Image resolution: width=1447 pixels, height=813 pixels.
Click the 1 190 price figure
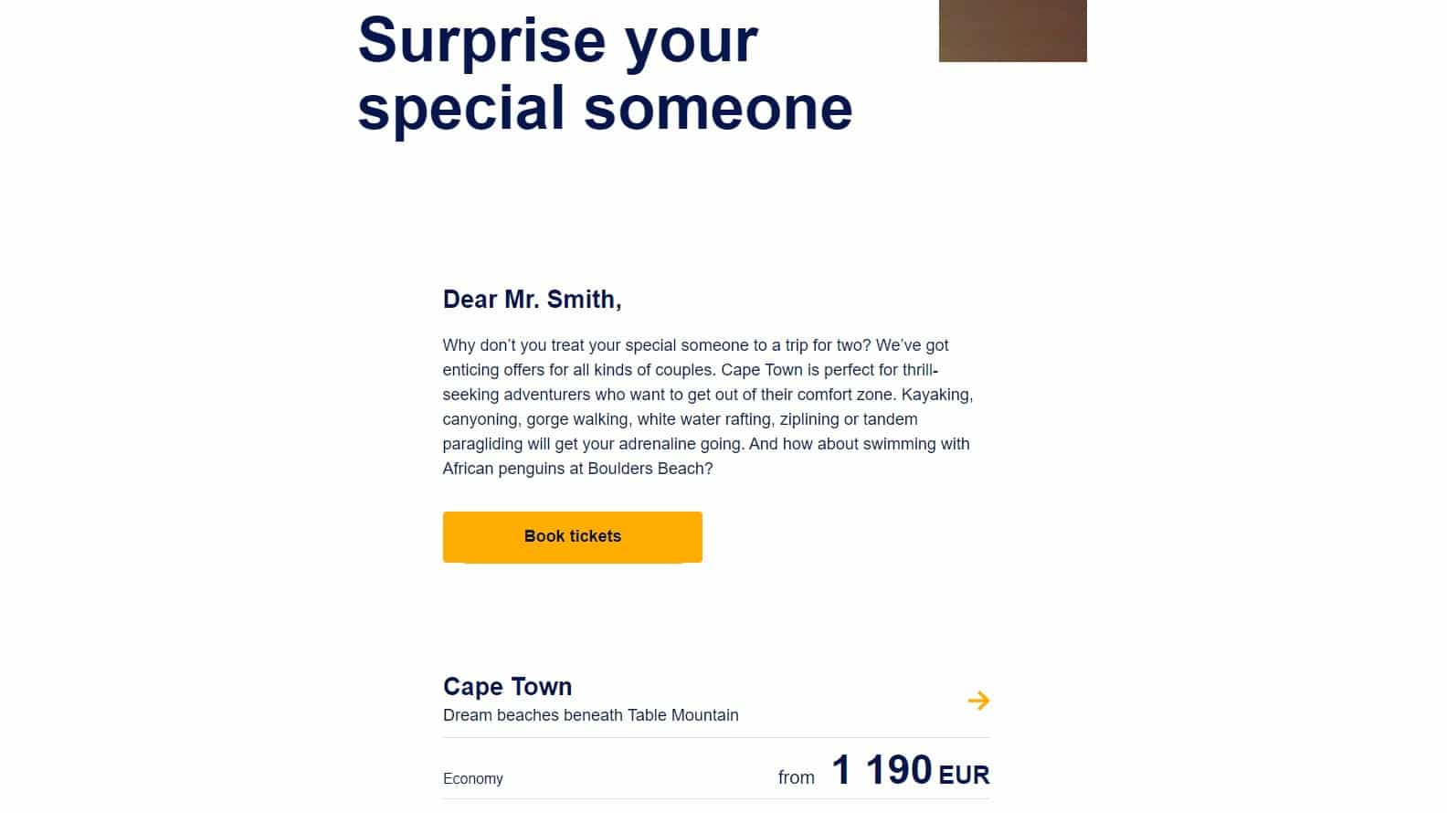tap(882, 770)
